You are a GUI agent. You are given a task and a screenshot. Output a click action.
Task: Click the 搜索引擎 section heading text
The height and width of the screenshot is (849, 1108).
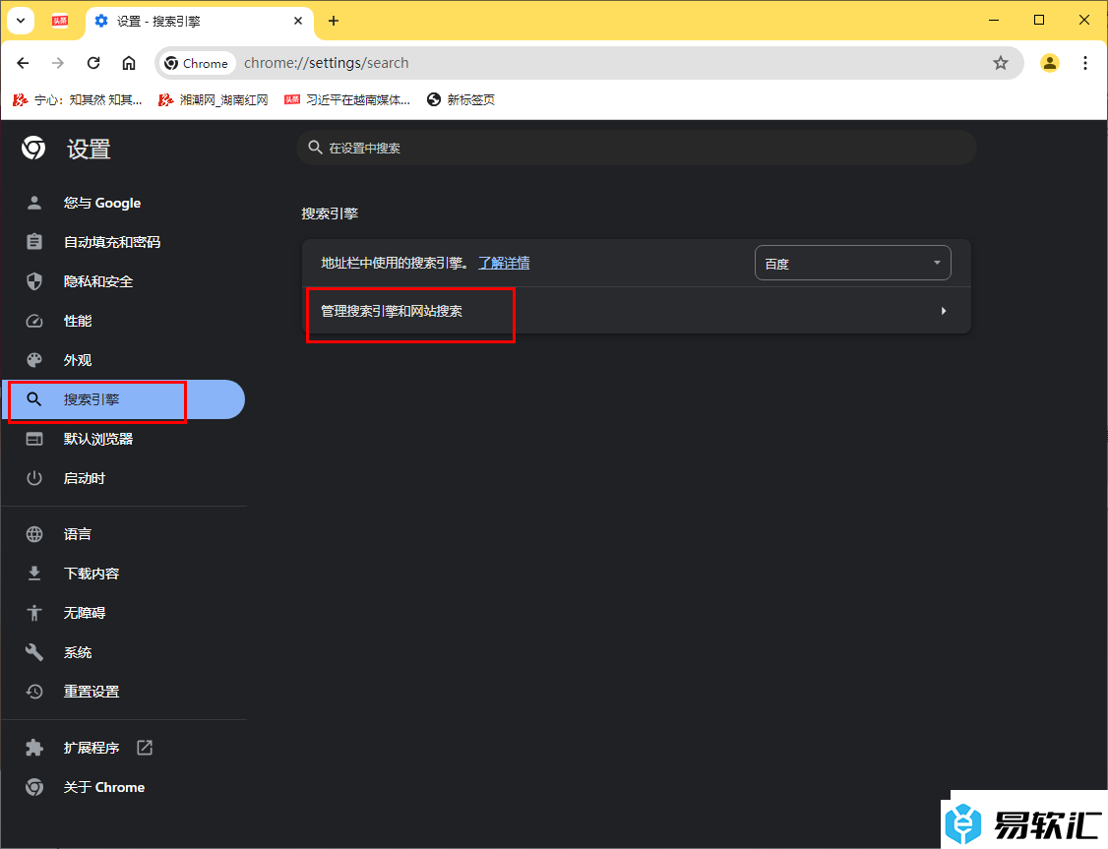[330, 213]
